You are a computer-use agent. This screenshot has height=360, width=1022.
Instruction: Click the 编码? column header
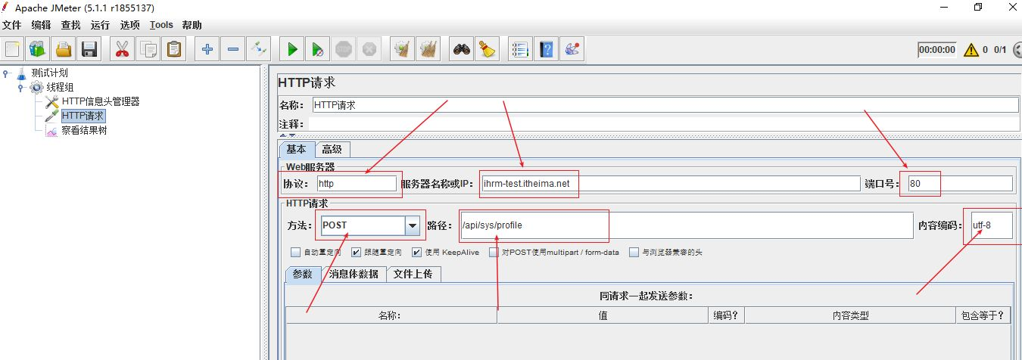(728, 315)
